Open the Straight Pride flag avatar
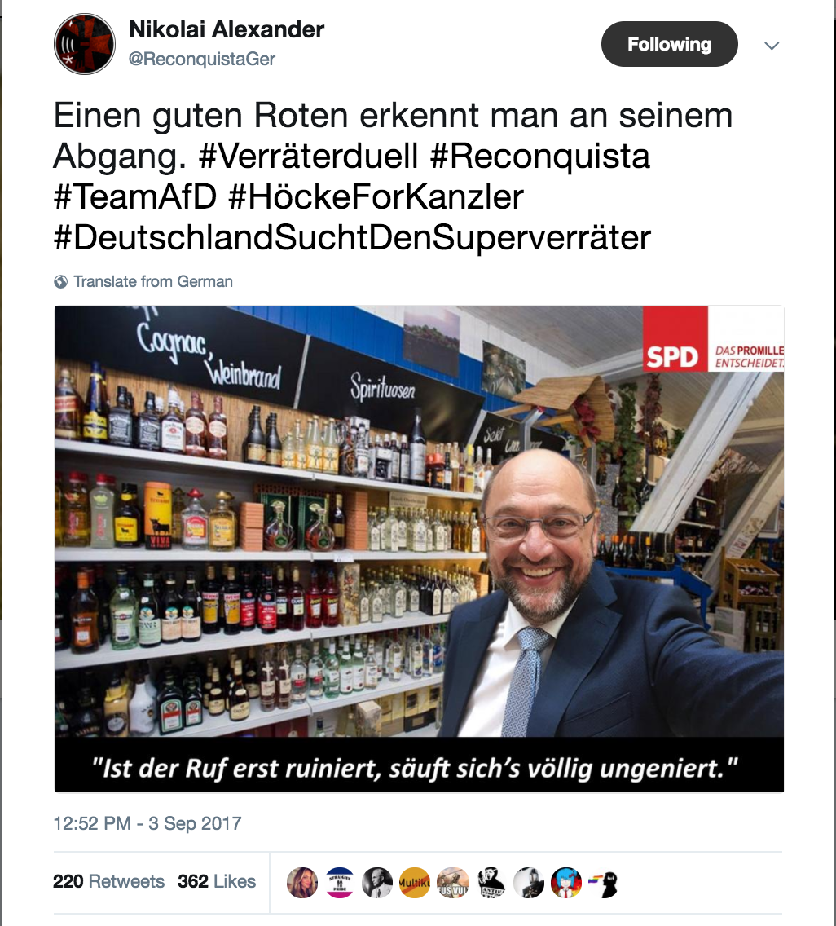 coord(340,883)
